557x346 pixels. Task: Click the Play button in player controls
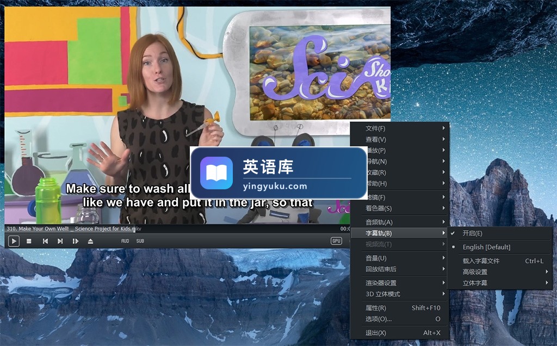coord(14,241)
